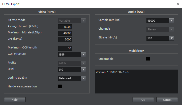This screenshot has height=105, width=182.
Task: Select the CPB (kByte) input field
Action: [x=65, y=39]
